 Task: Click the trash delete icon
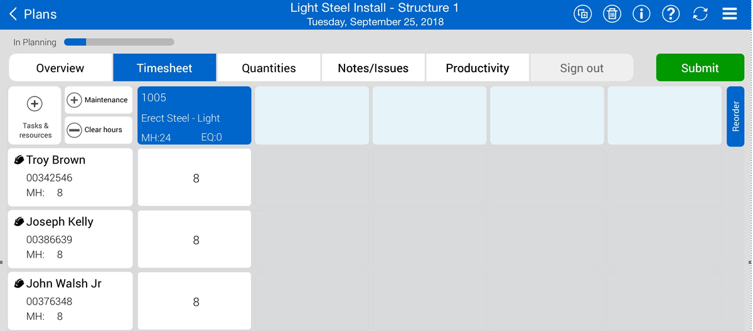click(x=612, y=14)
